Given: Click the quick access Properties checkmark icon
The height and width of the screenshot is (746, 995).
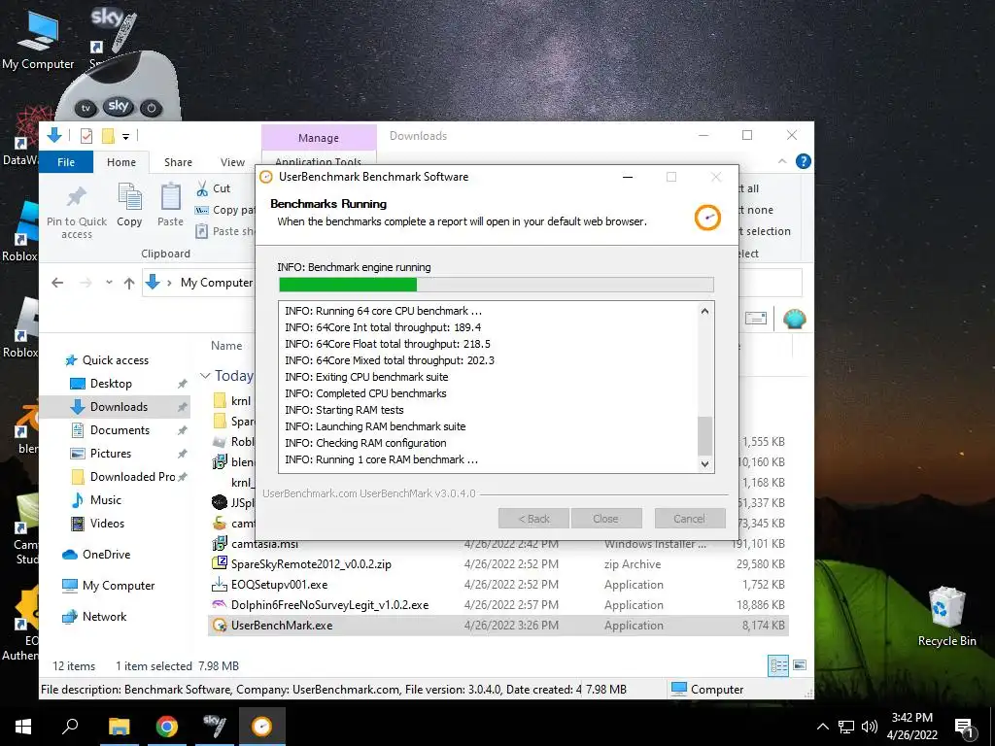Looking at the screenshot, I should click(x=86, y=136).
